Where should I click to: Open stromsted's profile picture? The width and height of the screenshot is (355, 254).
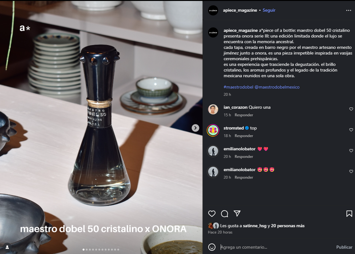click(x=213, y=130)
